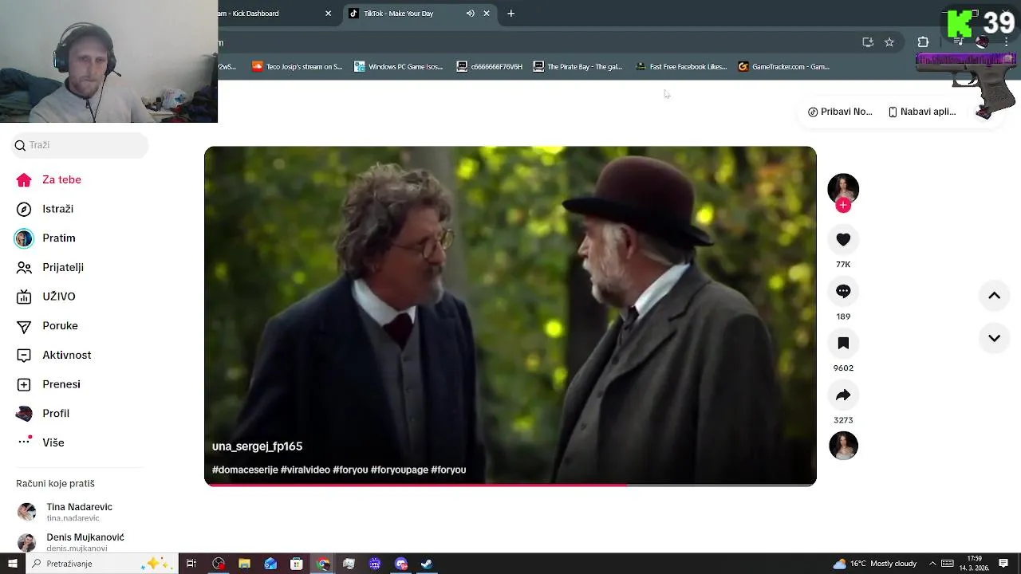1021x574 pixels.
Task: Open File Explorer from taskbar
Action: pos(245,564)
